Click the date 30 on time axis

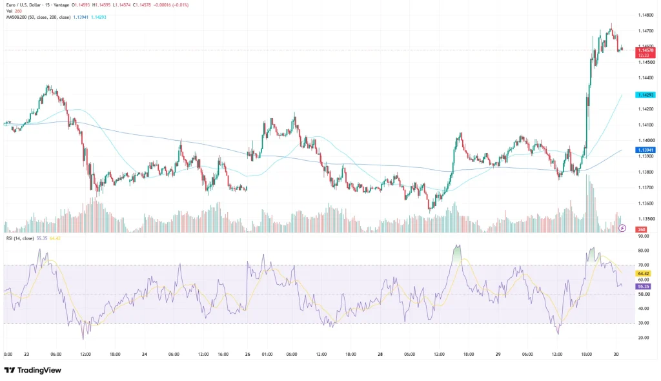[x=616, y=355]
